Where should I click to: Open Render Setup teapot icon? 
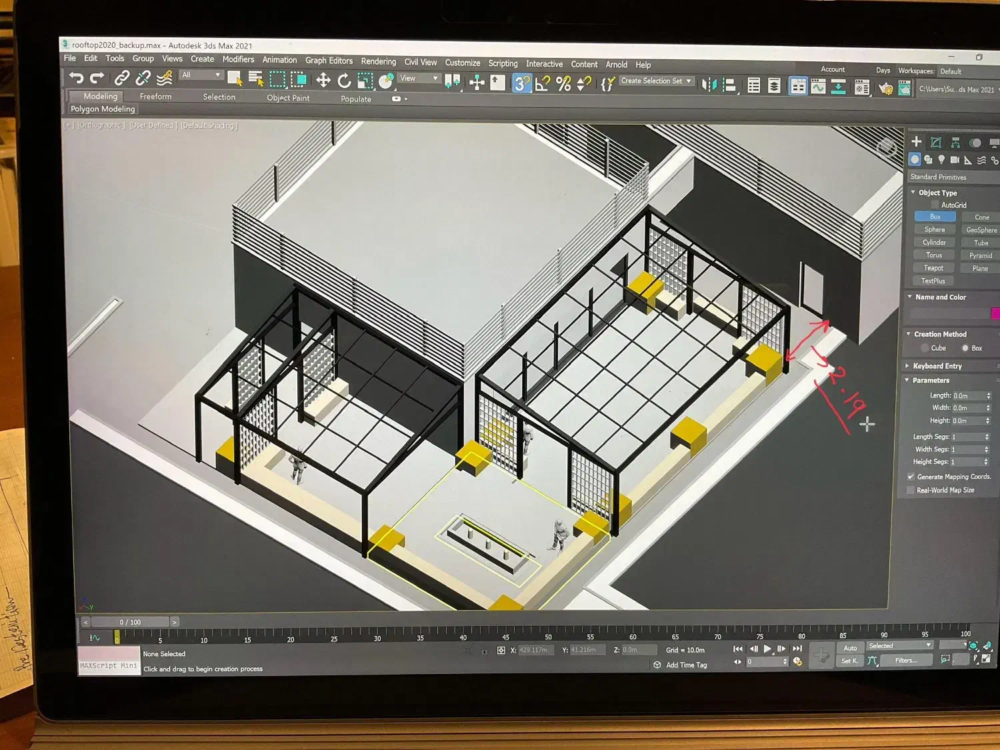(885, 88)
